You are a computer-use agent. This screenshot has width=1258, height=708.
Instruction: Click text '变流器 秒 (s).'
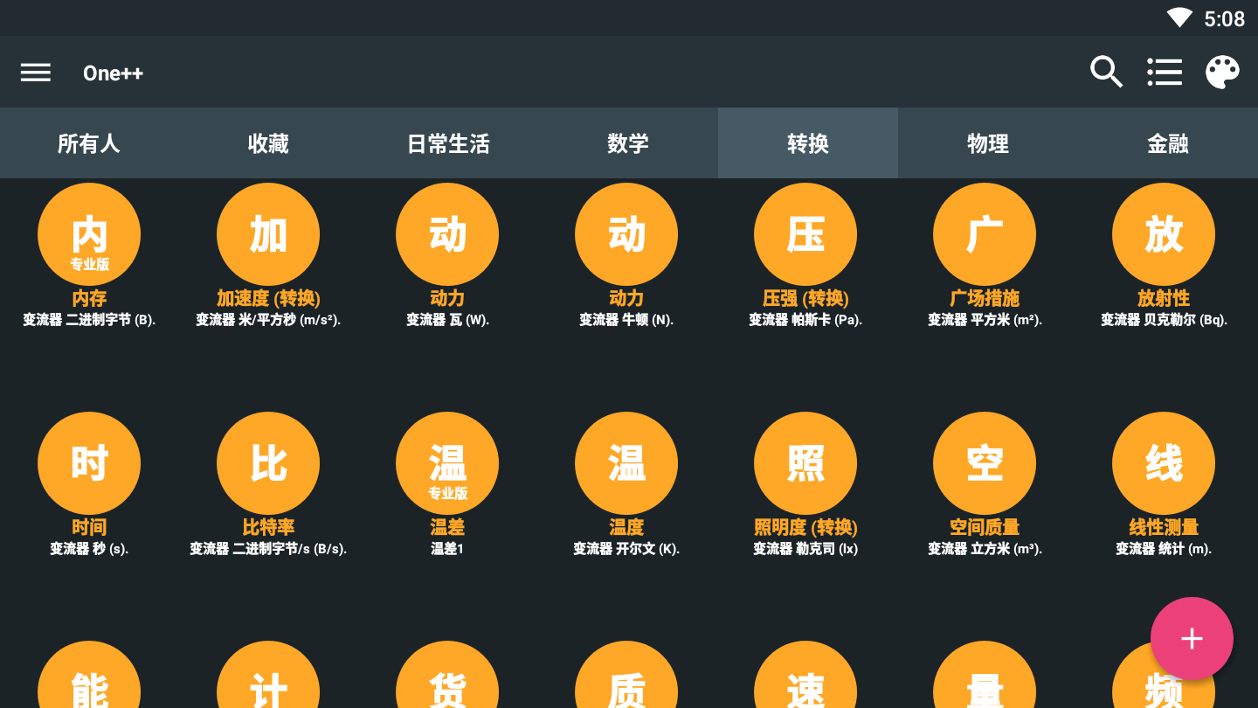(x=89, y=549)
